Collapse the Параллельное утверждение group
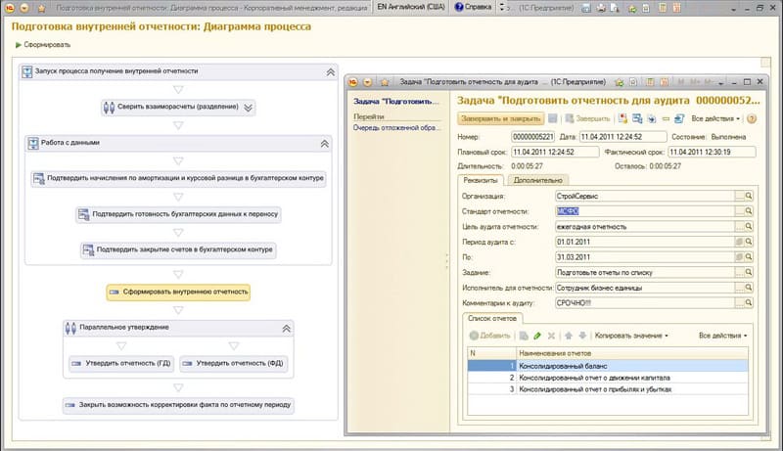This screenshot has height=451, width=783. tap(286, 329)
